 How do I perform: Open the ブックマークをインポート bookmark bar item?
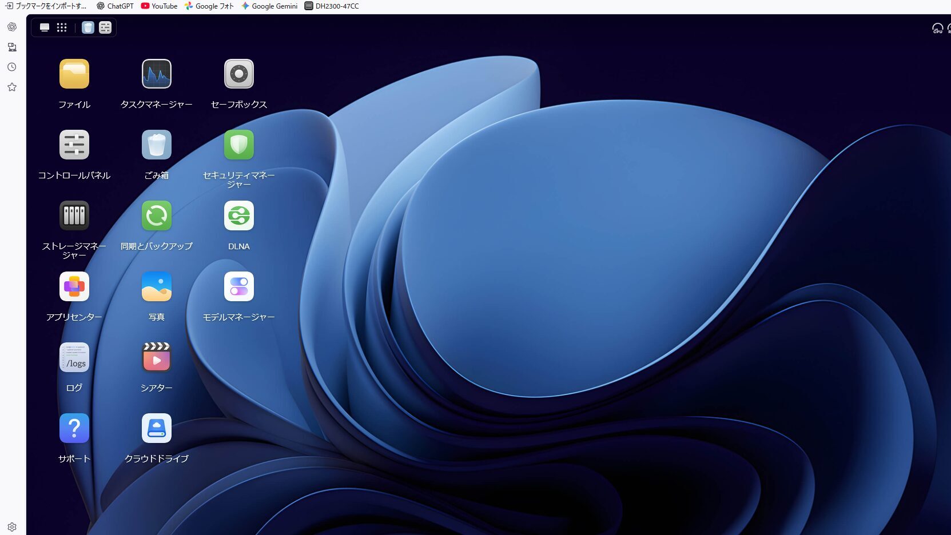point(46,6)
